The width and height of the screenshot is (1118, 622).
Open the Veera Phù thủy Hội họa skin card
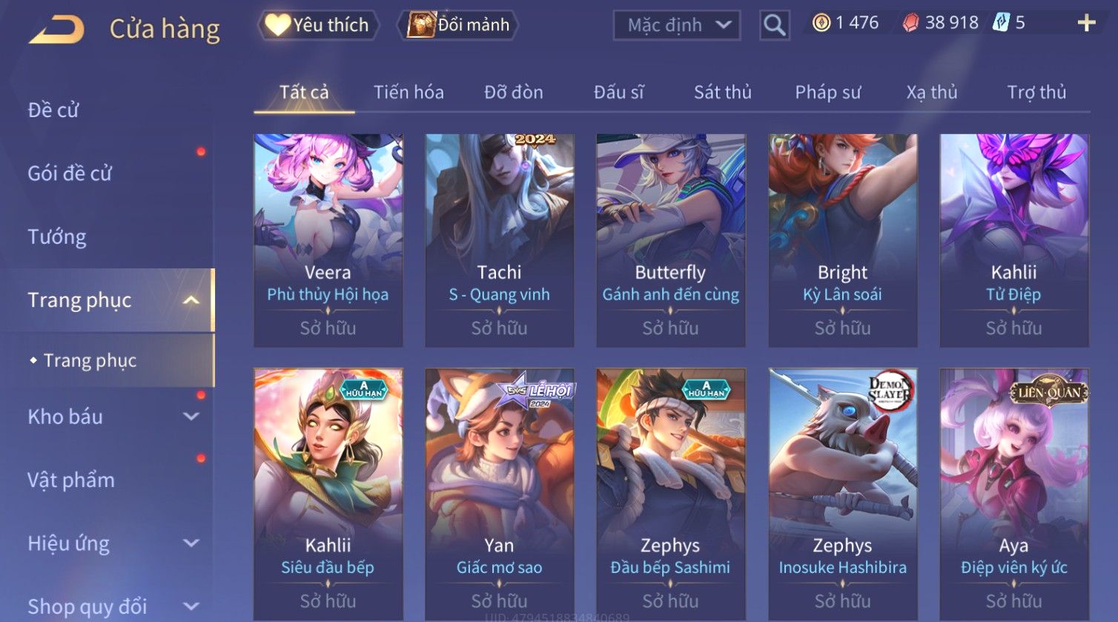328,240
